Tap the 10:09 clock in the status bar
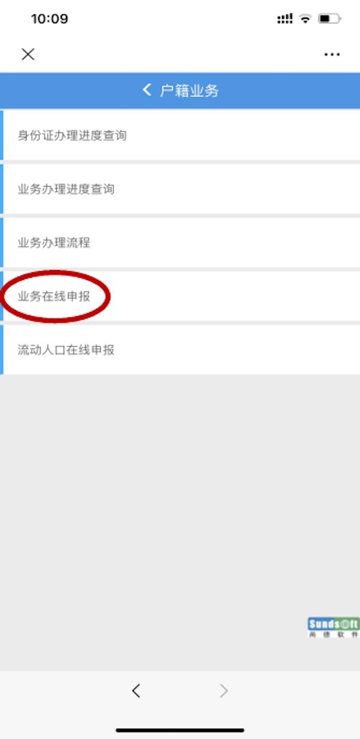The height and width of the screenshot is (739, 360). (x=49, y=19)
